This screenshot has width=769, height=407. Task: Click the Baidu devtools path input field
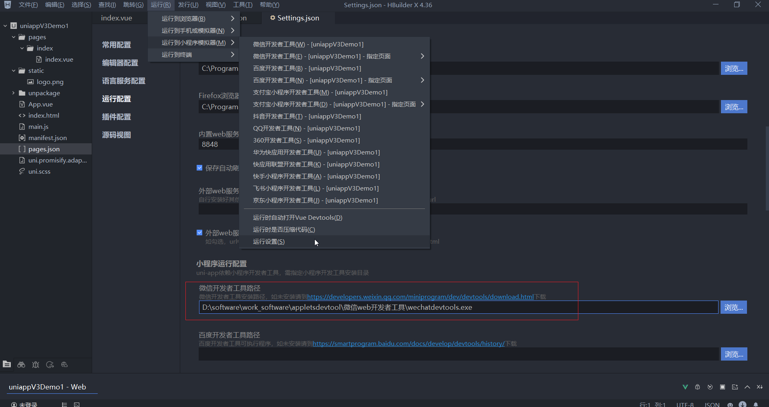point(458,354)
